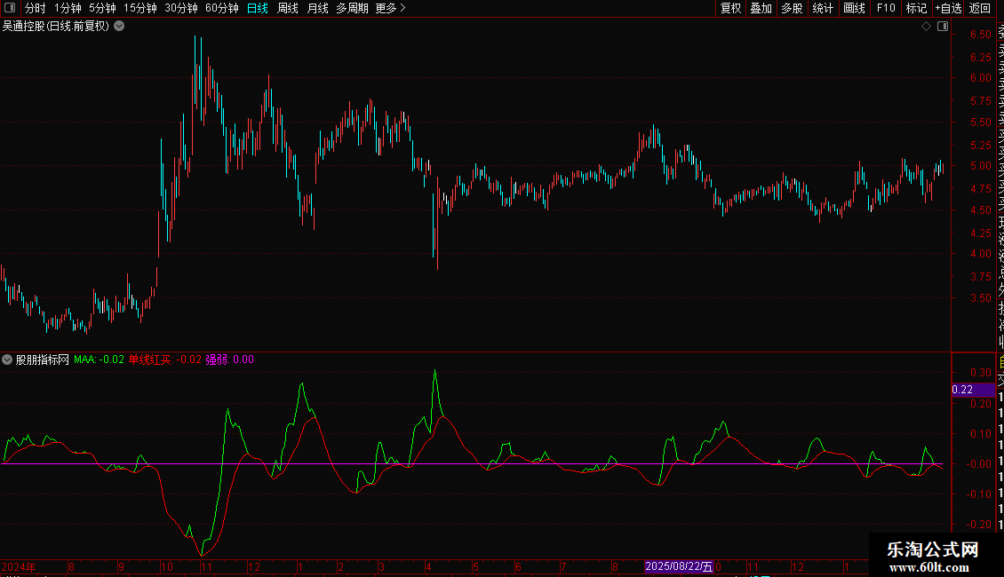Click the 叠加 overlay button
The height and width of the screenshot is (577, 1004).
coord(761,8)
